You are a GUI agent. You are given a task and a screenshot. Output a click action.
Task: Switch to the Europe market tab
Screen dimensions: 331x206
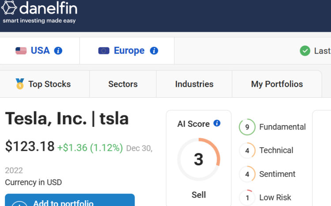pos(127,51)
